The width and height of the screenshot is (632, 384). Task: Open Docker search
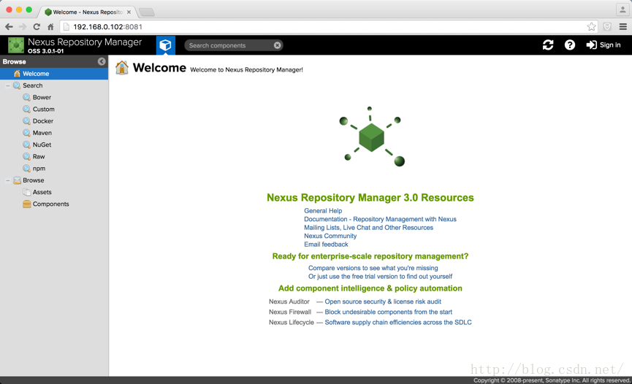42,121
